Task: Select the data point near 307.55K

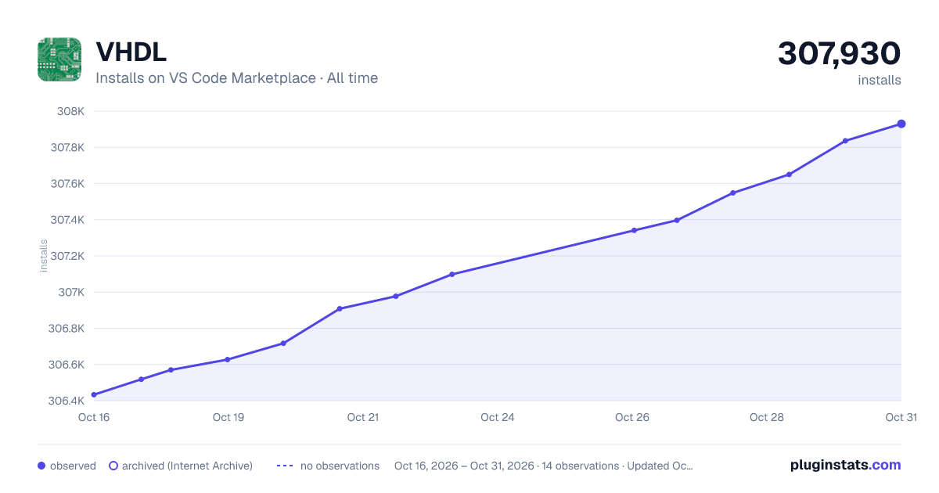Action: (732, 193)
